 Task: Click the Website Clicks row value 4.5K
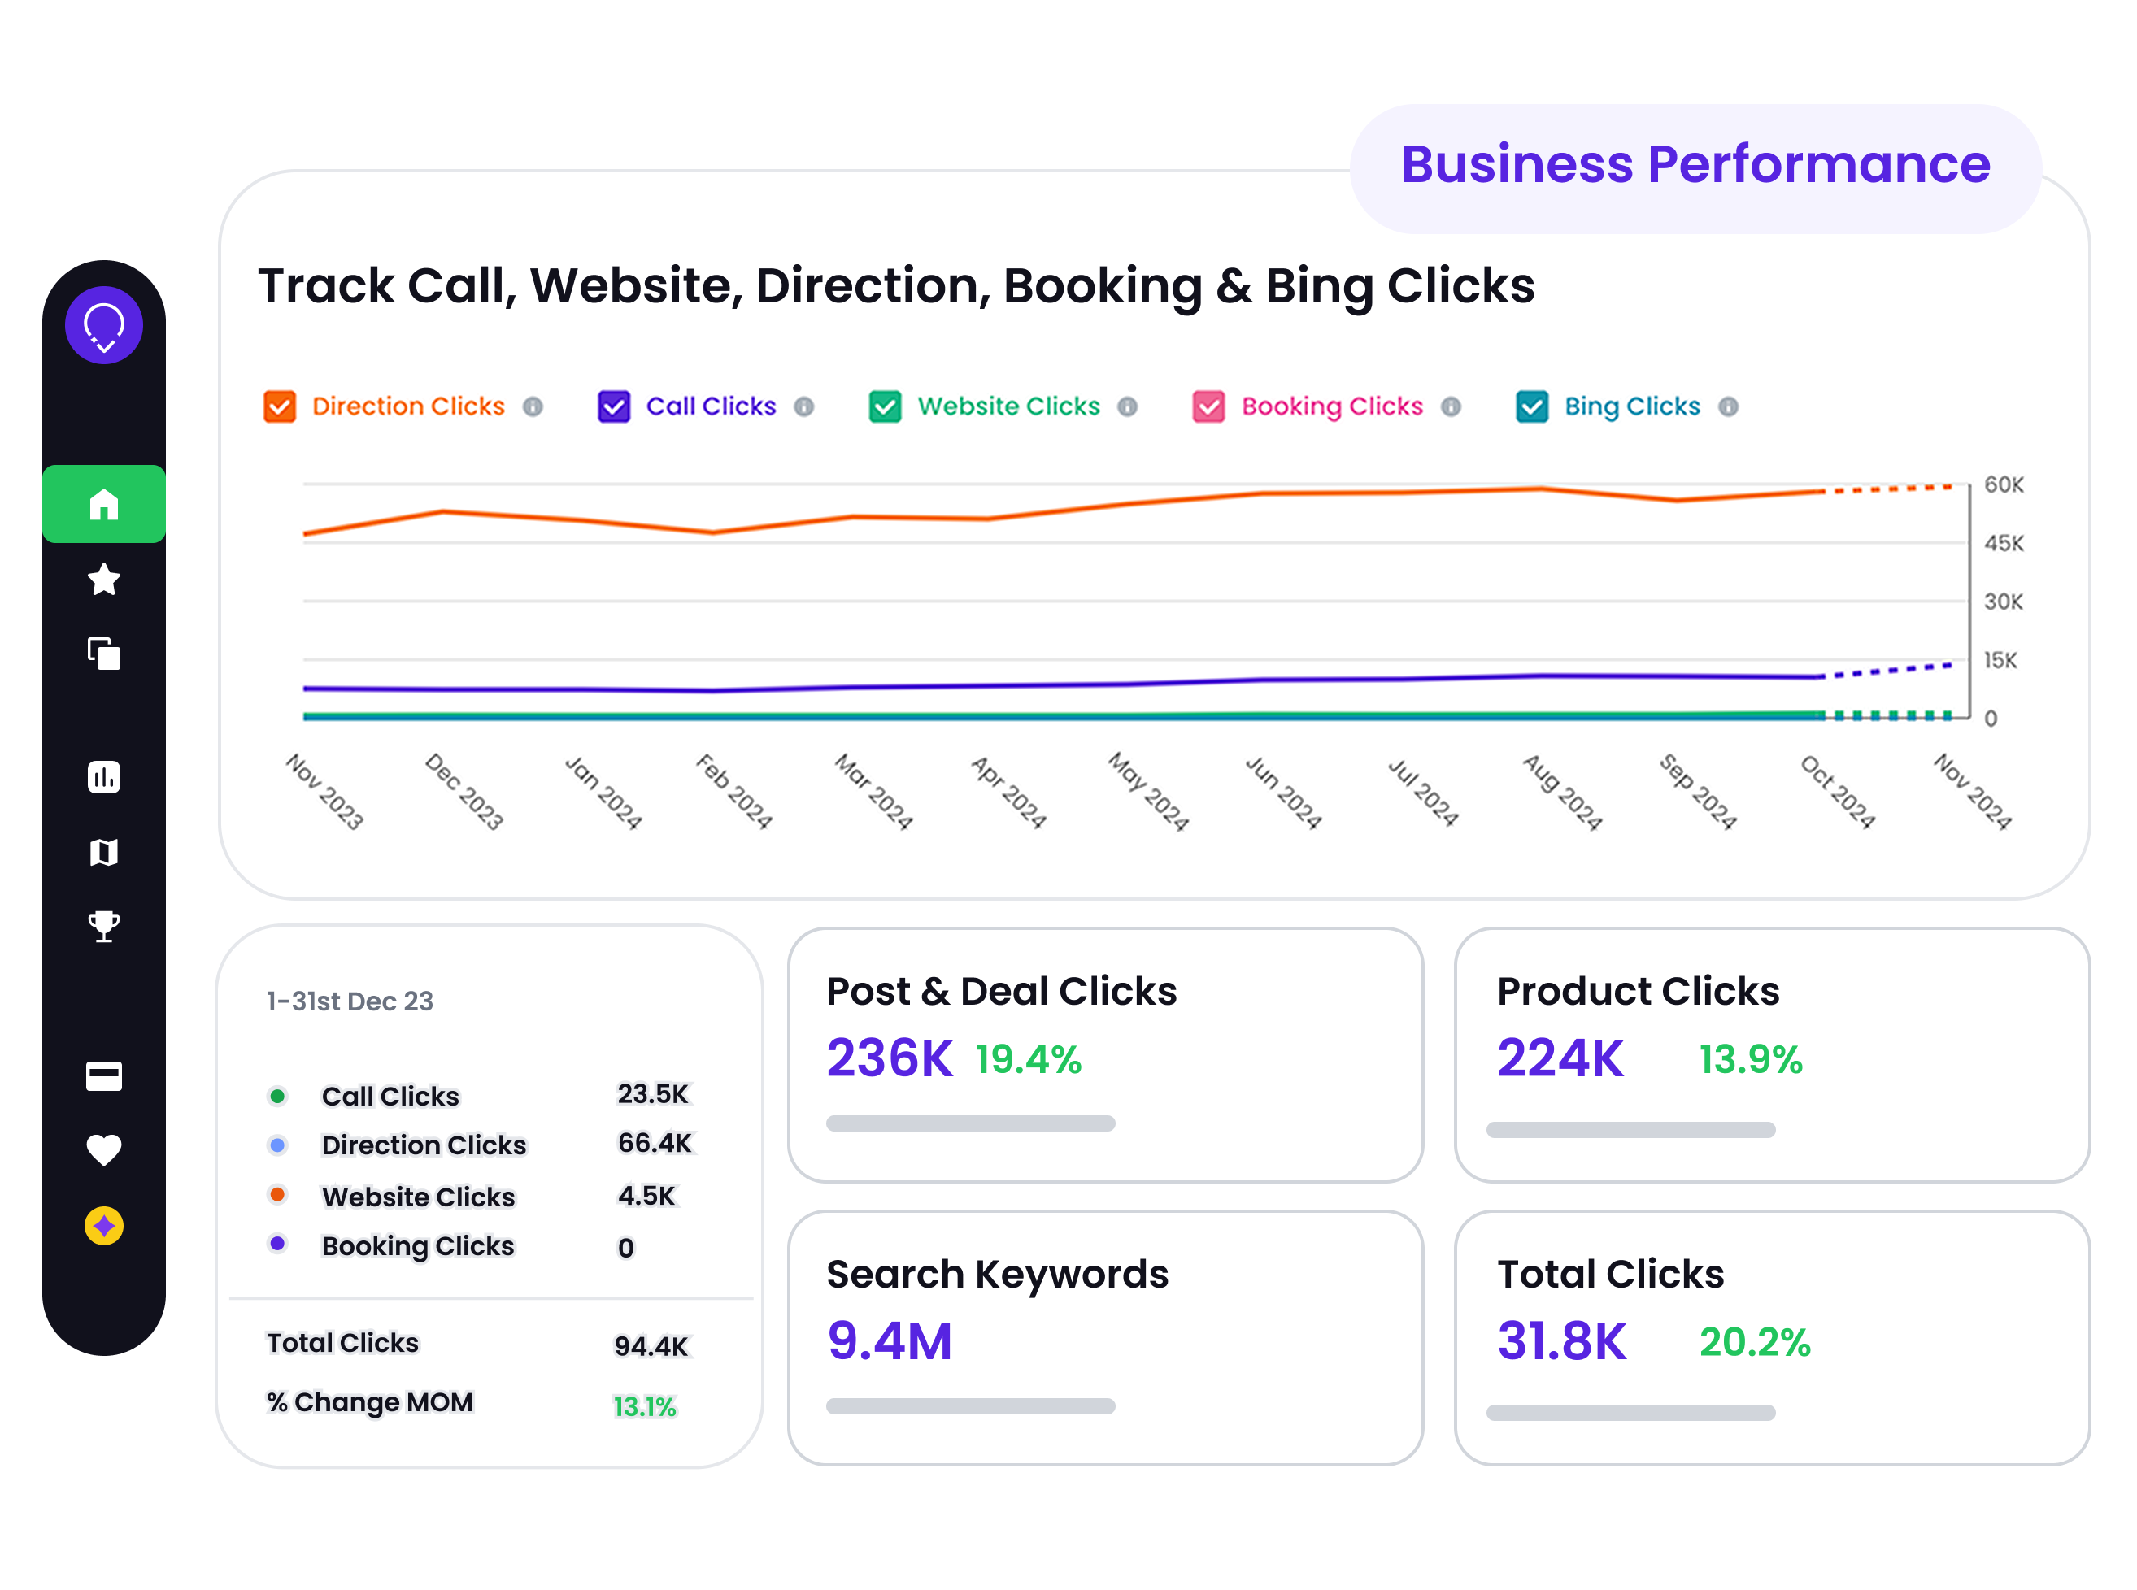tap(647, 1197)
